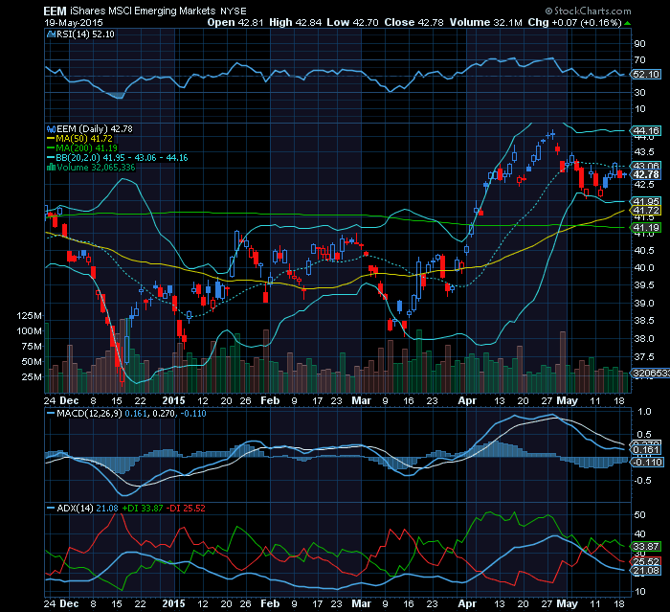Click the 70 level on the RSI scale
This screenshot has width=670, height=612.
coord(639,60)
